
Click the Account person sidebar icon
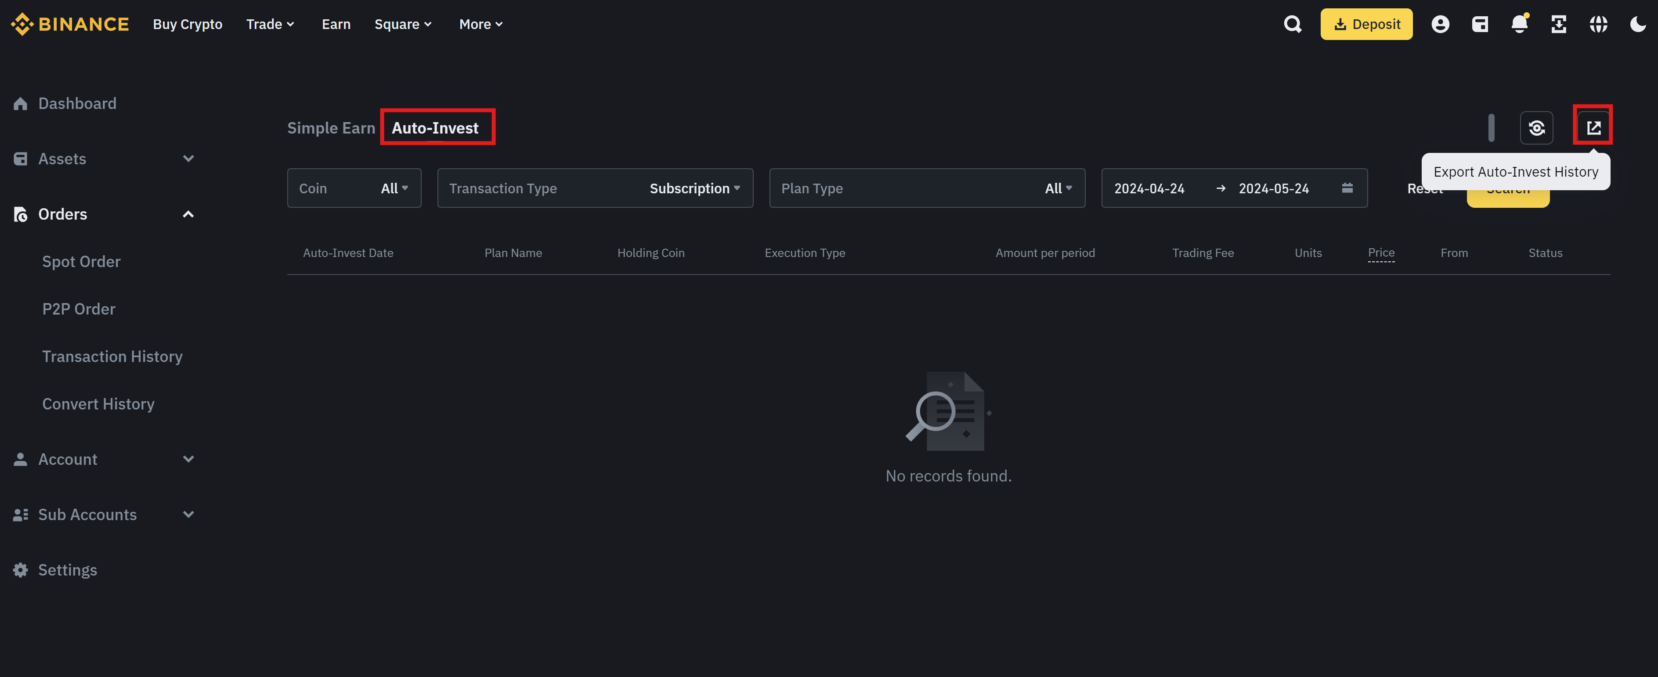21,459
